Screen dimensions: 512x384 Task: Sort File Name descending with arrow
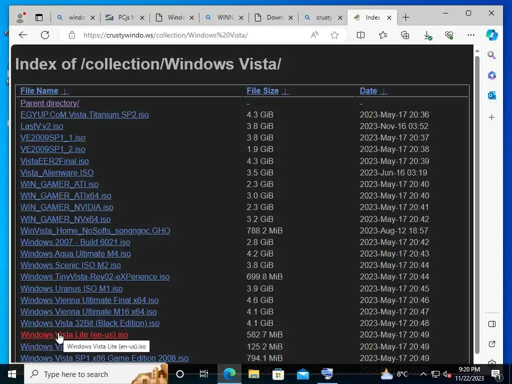pos(65,91)
